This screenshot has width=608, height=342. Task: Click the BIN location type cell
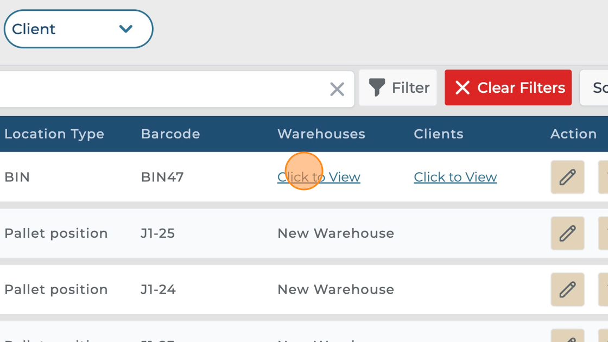17,178
